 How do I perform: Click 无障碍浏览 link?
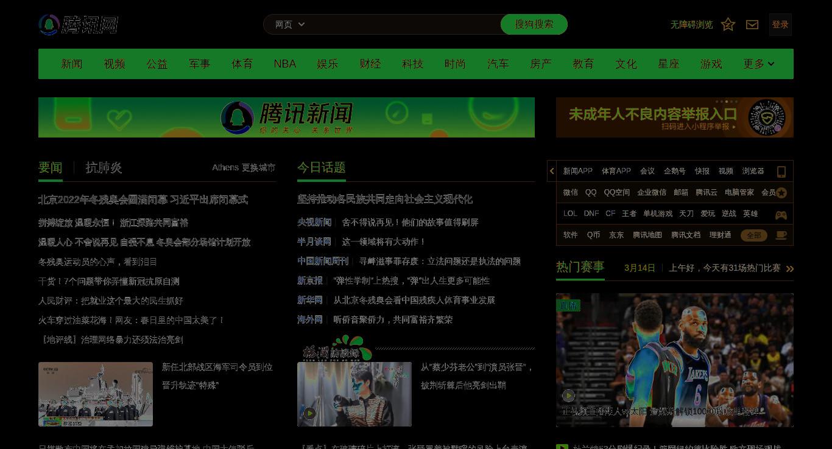click(691, 24)
